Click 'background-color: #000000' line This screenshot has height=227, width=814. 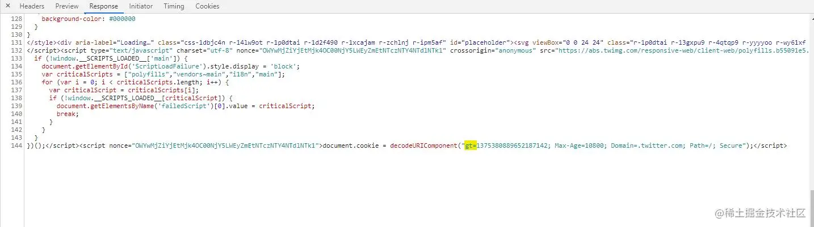point(89,19)
